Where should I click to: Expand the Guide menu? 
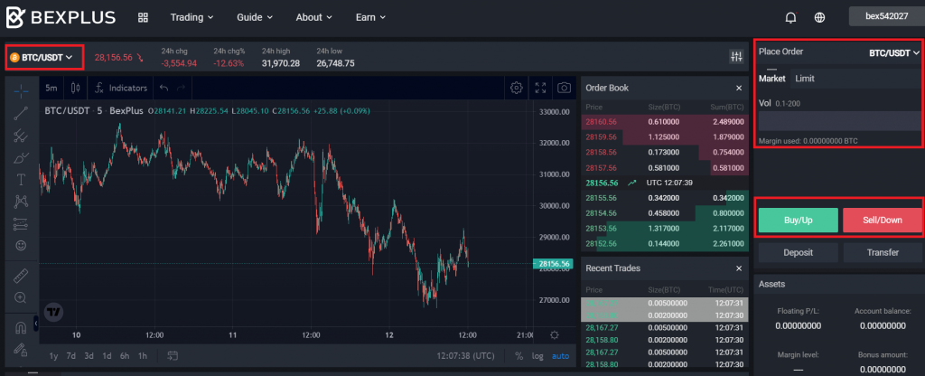point(255,18)
